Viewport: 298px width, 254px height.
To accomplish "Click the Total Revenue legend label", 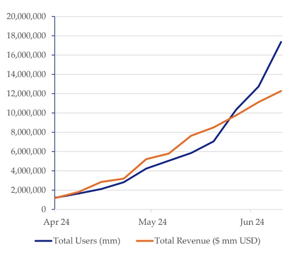I will pos(208,241).
